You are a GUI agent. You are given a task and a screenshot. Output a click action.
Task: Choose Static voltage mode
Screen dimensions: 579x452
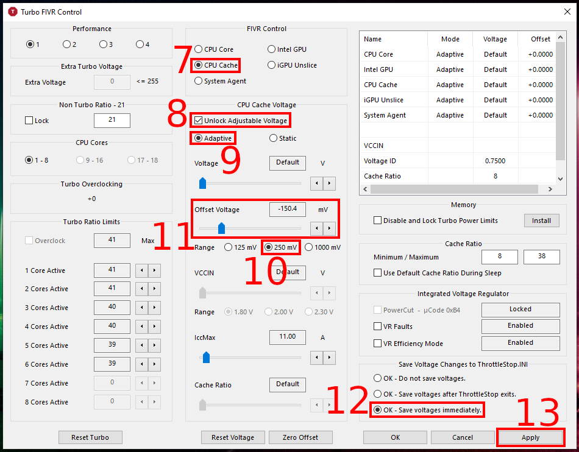click(x=273, y=138)
